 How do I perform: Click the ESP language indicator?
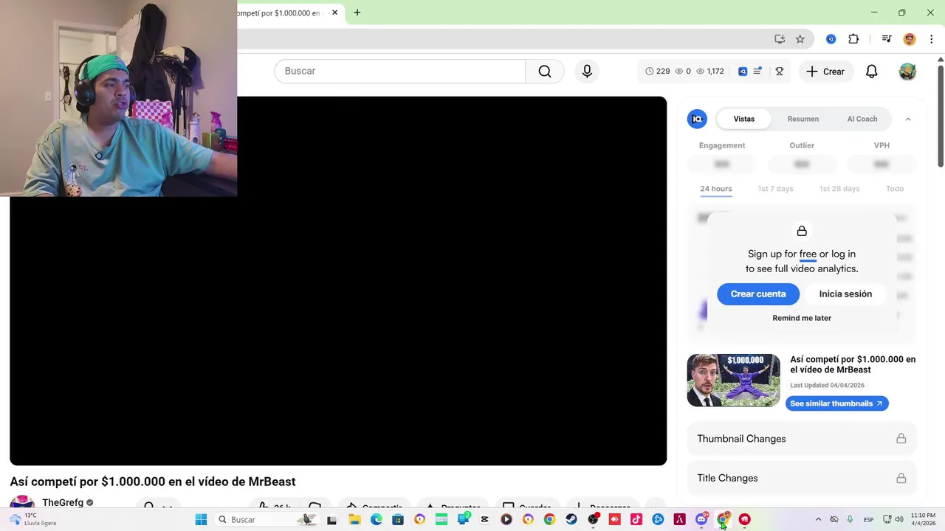click(869, 519)
